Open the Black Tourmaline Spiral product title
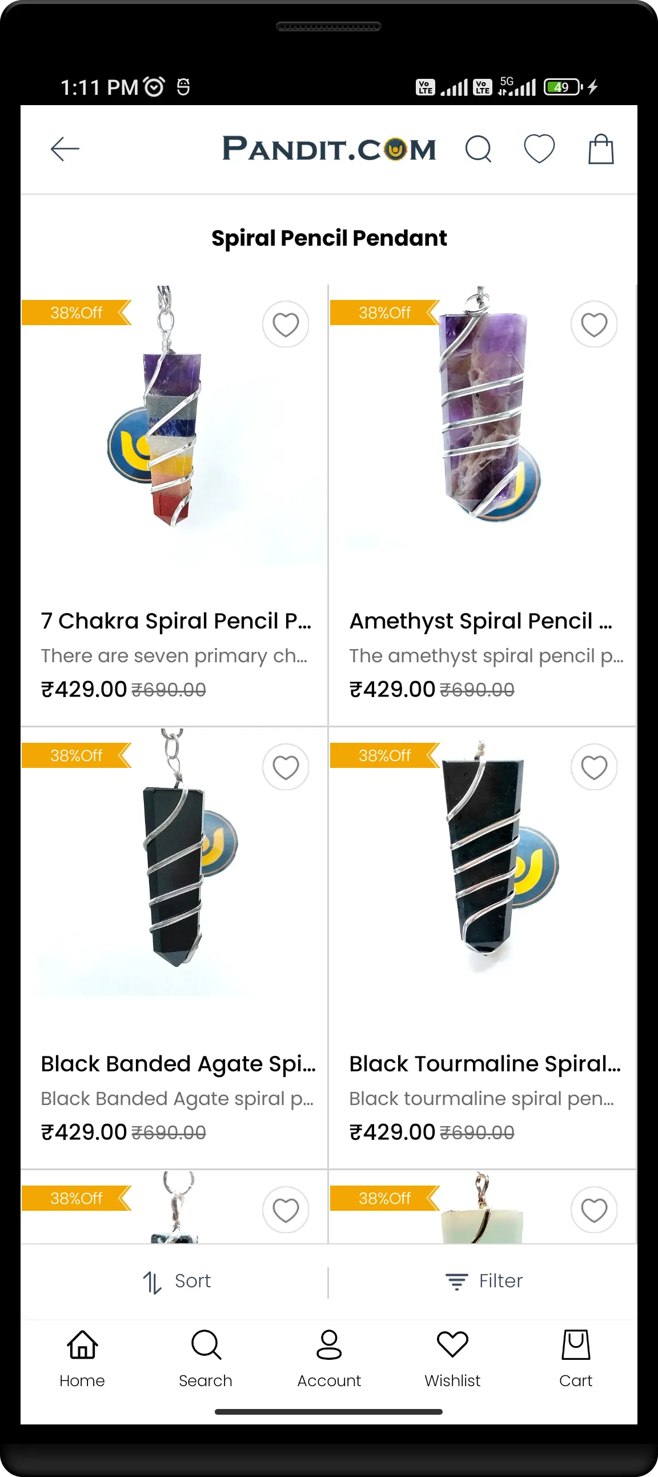The image size is (658, 1477). pyautogui.click(x=485, y=1064)
